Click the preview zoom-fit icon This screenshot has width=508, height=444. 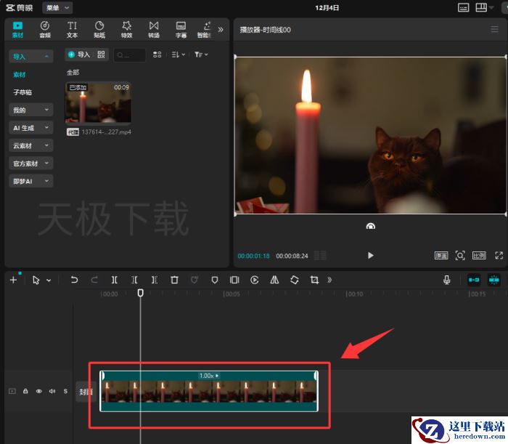point(460,256)
